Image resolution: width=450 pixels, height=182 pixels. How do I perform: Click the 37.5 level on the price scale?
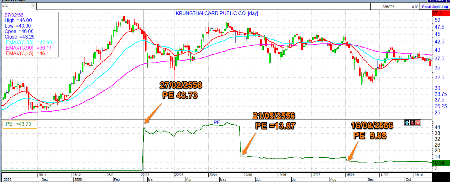[439, 59]
